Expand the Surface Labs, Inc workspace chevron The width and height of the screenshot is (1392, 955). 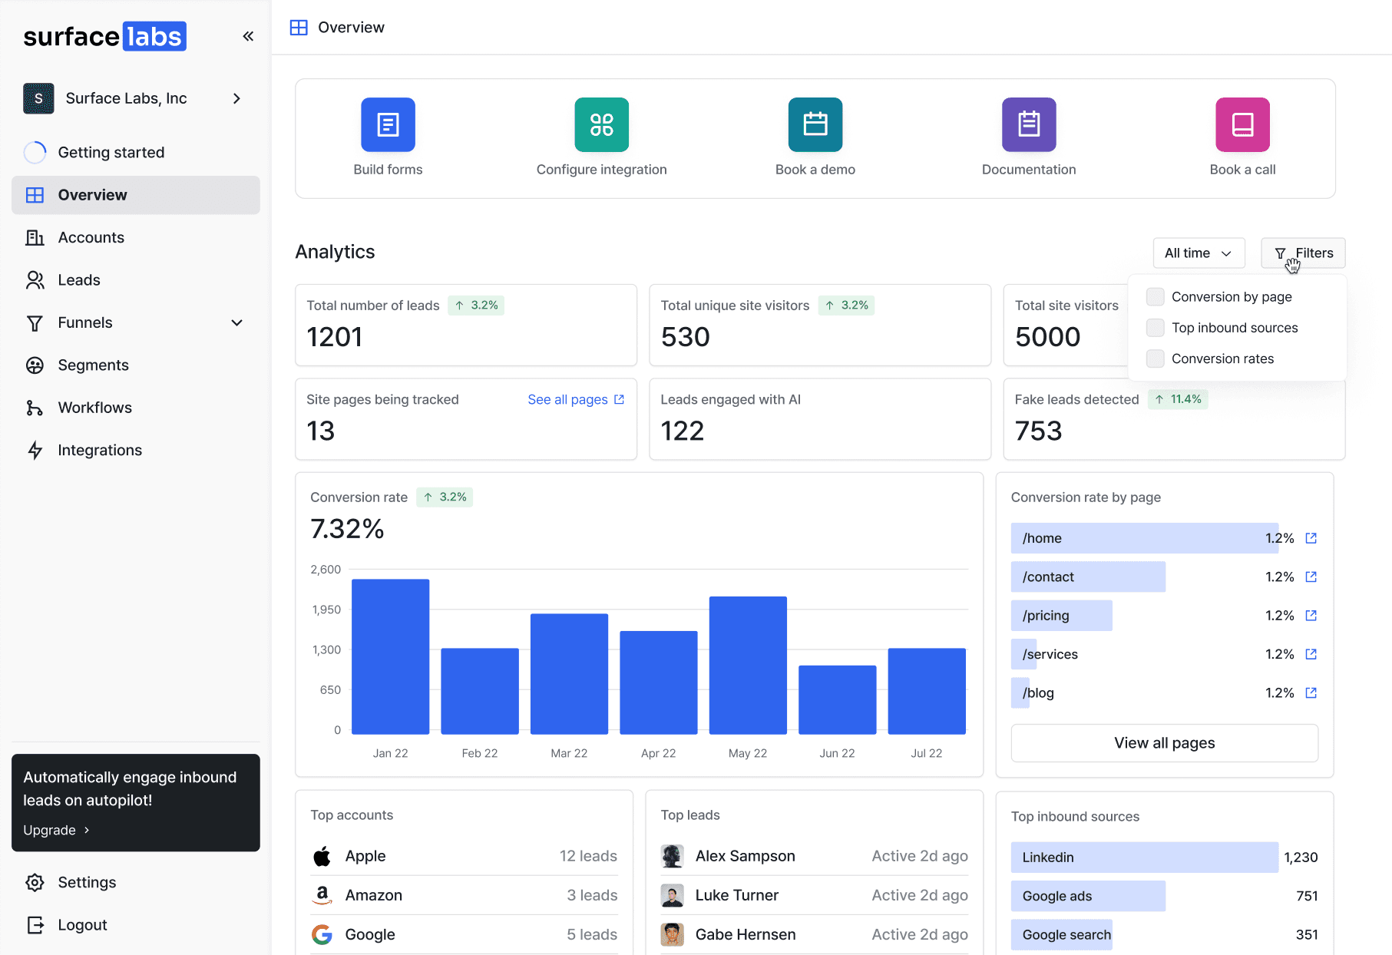(236, 98)
